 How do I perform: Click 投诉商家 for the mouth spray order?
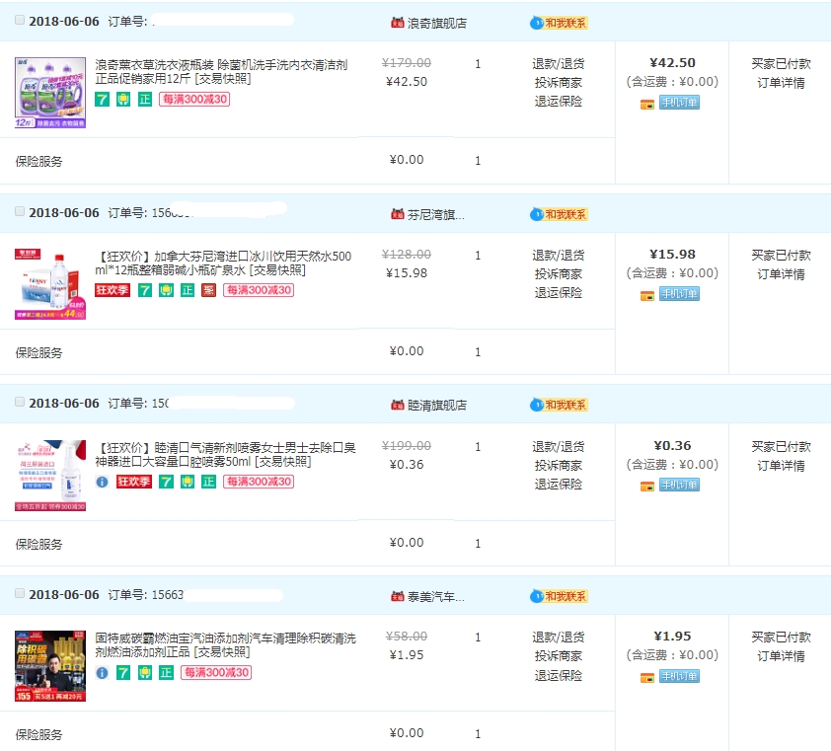tap(558, 465)
